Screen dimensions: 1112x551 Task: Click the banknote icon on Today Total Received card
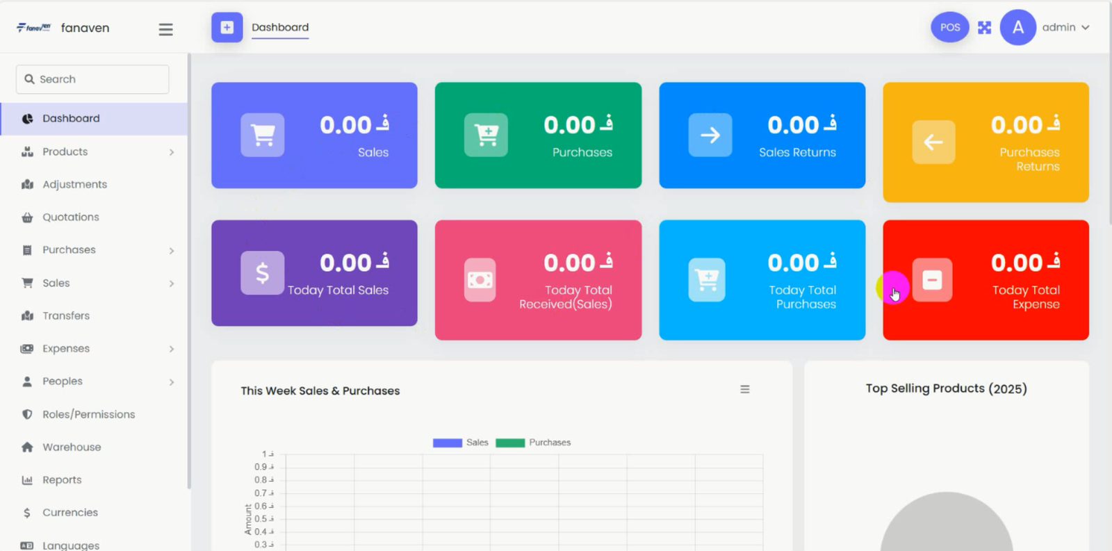tap(480, 280)
